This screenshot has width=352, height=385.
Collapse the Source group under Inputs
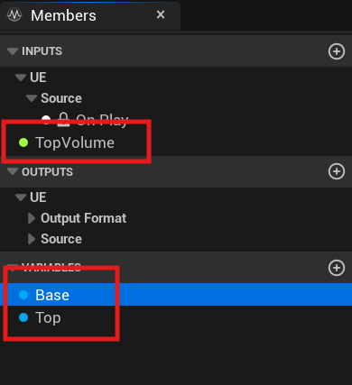point(32,98)
